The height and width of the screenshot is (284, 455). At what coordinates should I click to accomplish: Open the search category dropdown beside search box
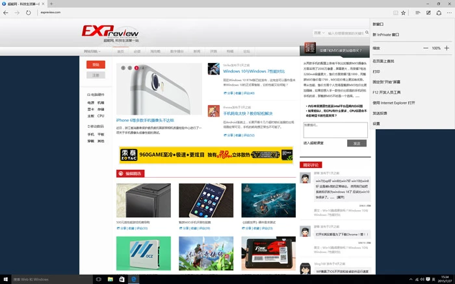pyautogui.click(x=318, y=32)
